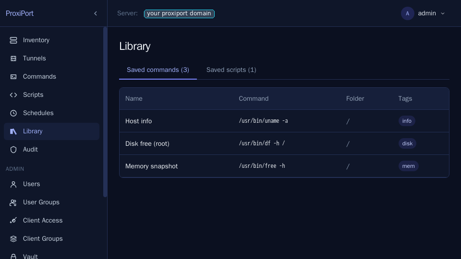Open Commands section
Image resolution: width=461 pixels, height=259 pixels.
pyautogui.click(x=51, y=77)
